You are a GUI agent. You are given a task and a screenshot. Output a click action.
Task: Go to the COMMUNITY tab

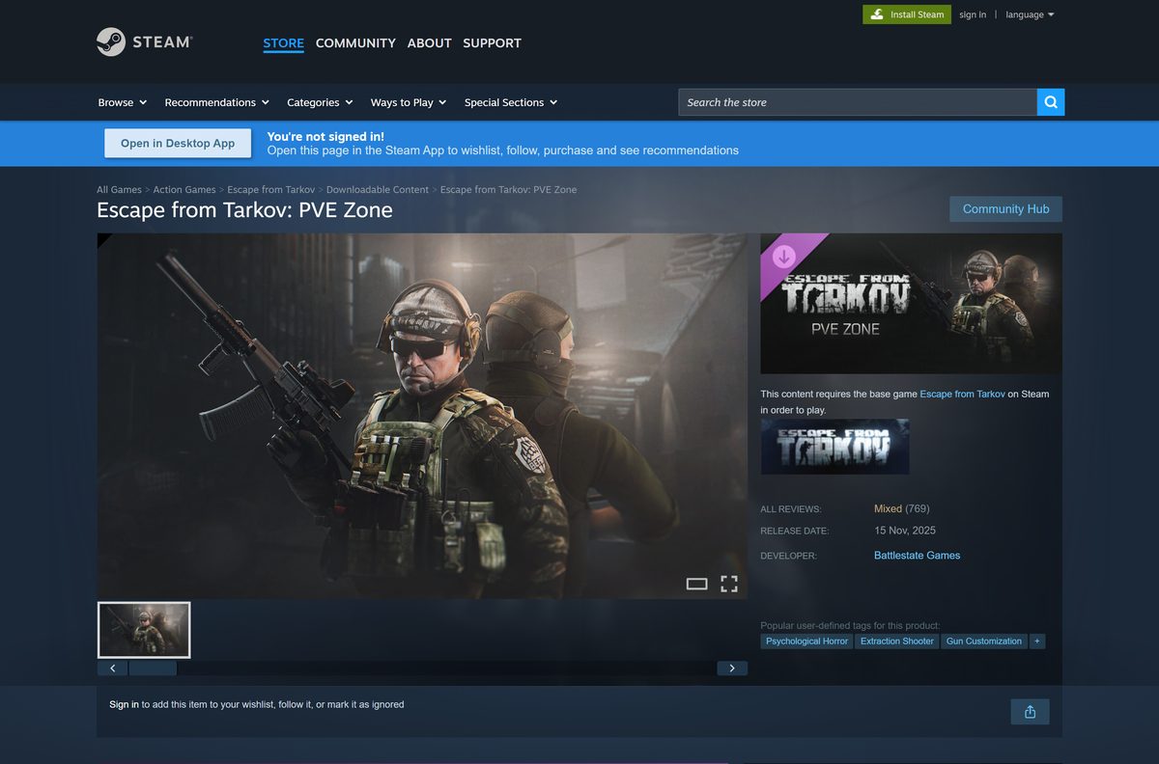355,42
